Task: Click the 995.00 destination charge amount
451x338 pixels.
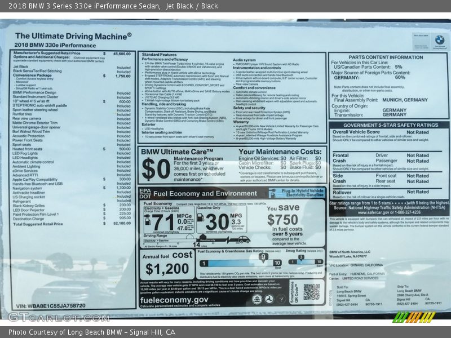Action: (125, 218)
